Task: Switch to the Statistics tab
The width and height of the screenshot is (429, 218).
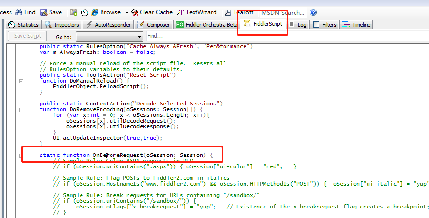Action: 23,25
